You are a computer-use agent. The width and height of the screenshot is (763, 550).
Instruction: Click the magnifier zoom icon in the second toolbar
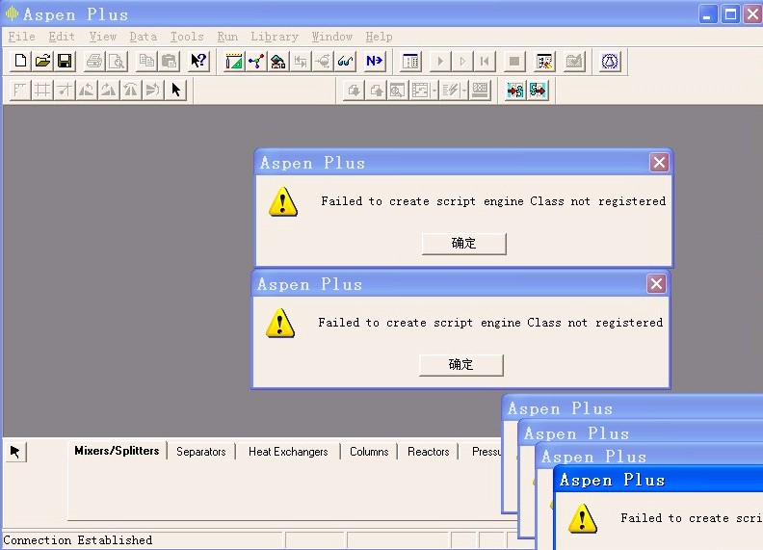(398, 90)
